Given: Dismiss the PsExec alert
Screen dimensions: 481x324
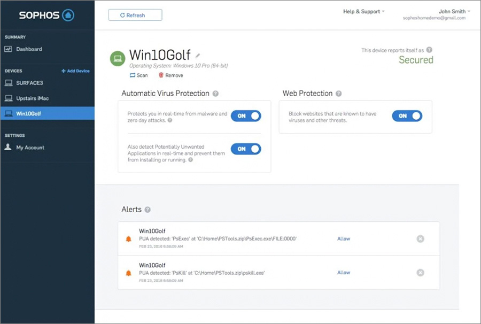Looking at the screenshot, I should tap(420, 238).
